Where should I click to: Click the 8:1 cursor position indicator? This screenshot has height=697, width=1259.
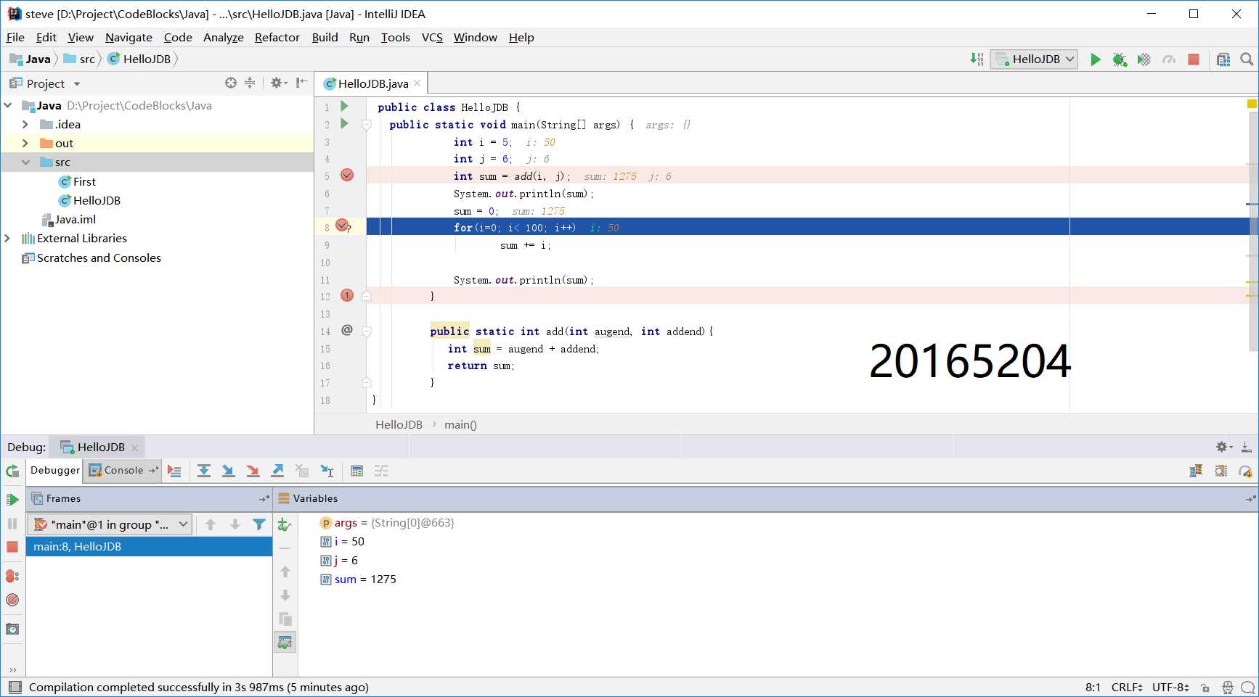click(1093, 688)
